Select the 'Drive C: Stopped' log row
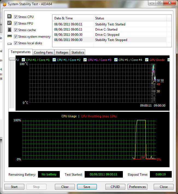This screenshot has width=178, height=194. coord(109,35)
